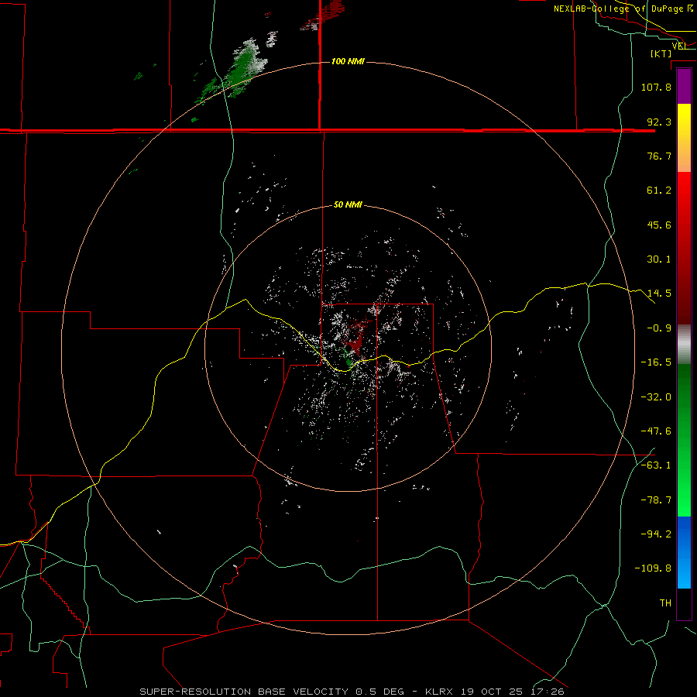Click the -63.1 velocity scale value

point(656,465)
